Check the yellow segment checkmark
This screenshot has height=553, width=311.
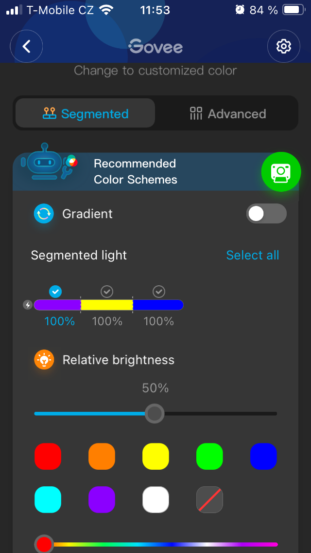(107, 292)
